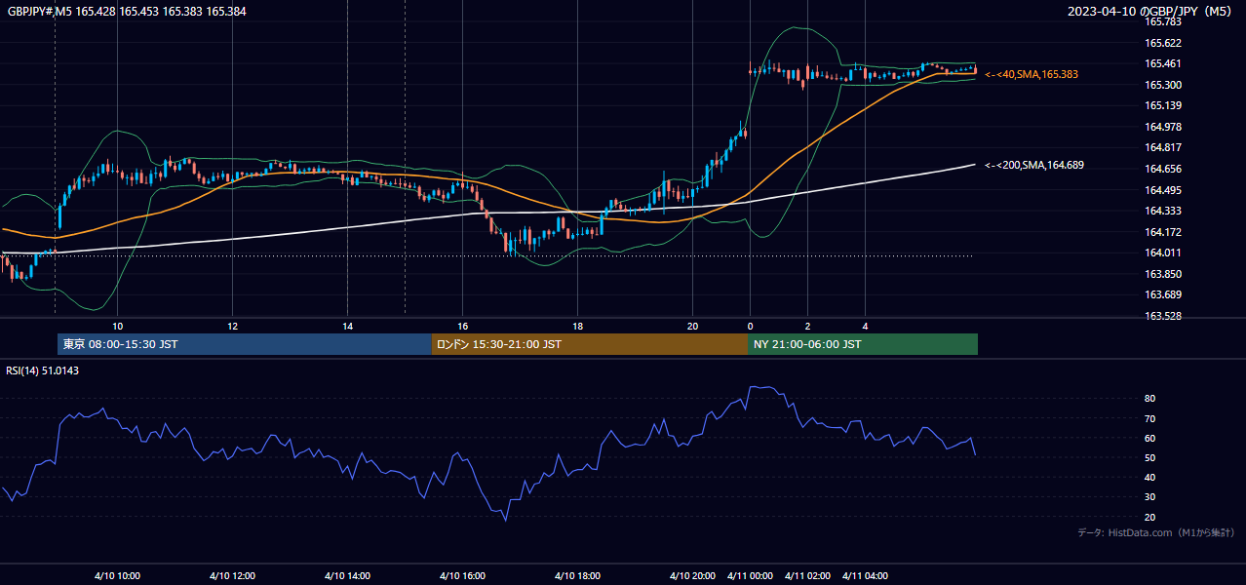Click price axis value 163.689
1246x585 pixels.
[x=1162, y=294]
